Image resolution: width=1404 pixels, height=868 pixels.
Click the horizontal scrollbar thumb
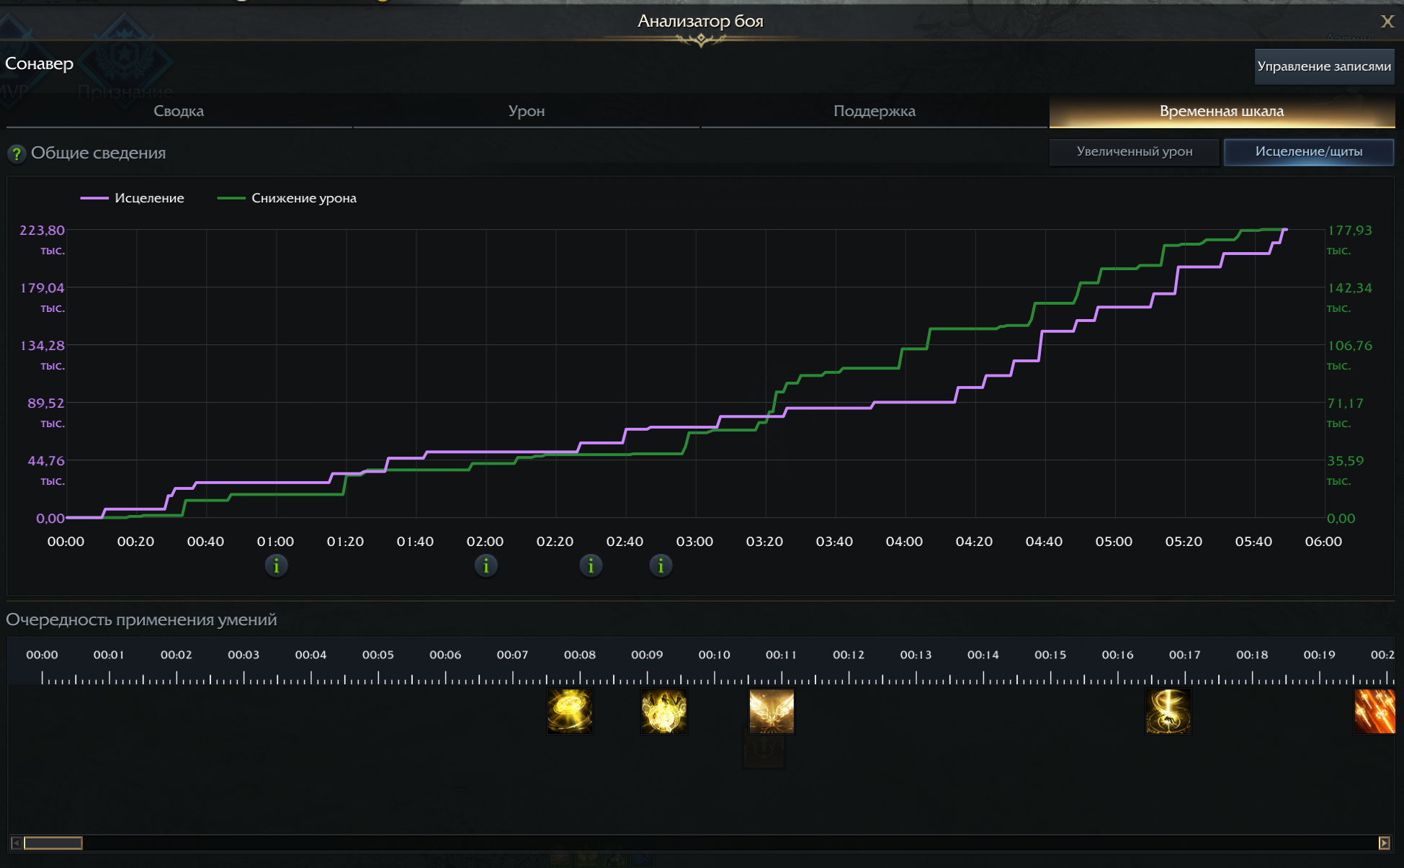(x=53, y=843)
